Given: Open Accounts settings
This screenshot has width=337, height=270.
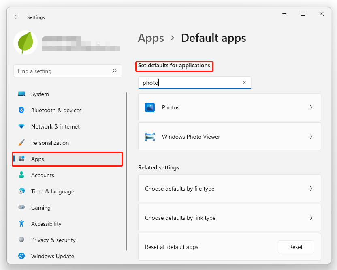Looking at the screenshot, I should tap(67, 175).
